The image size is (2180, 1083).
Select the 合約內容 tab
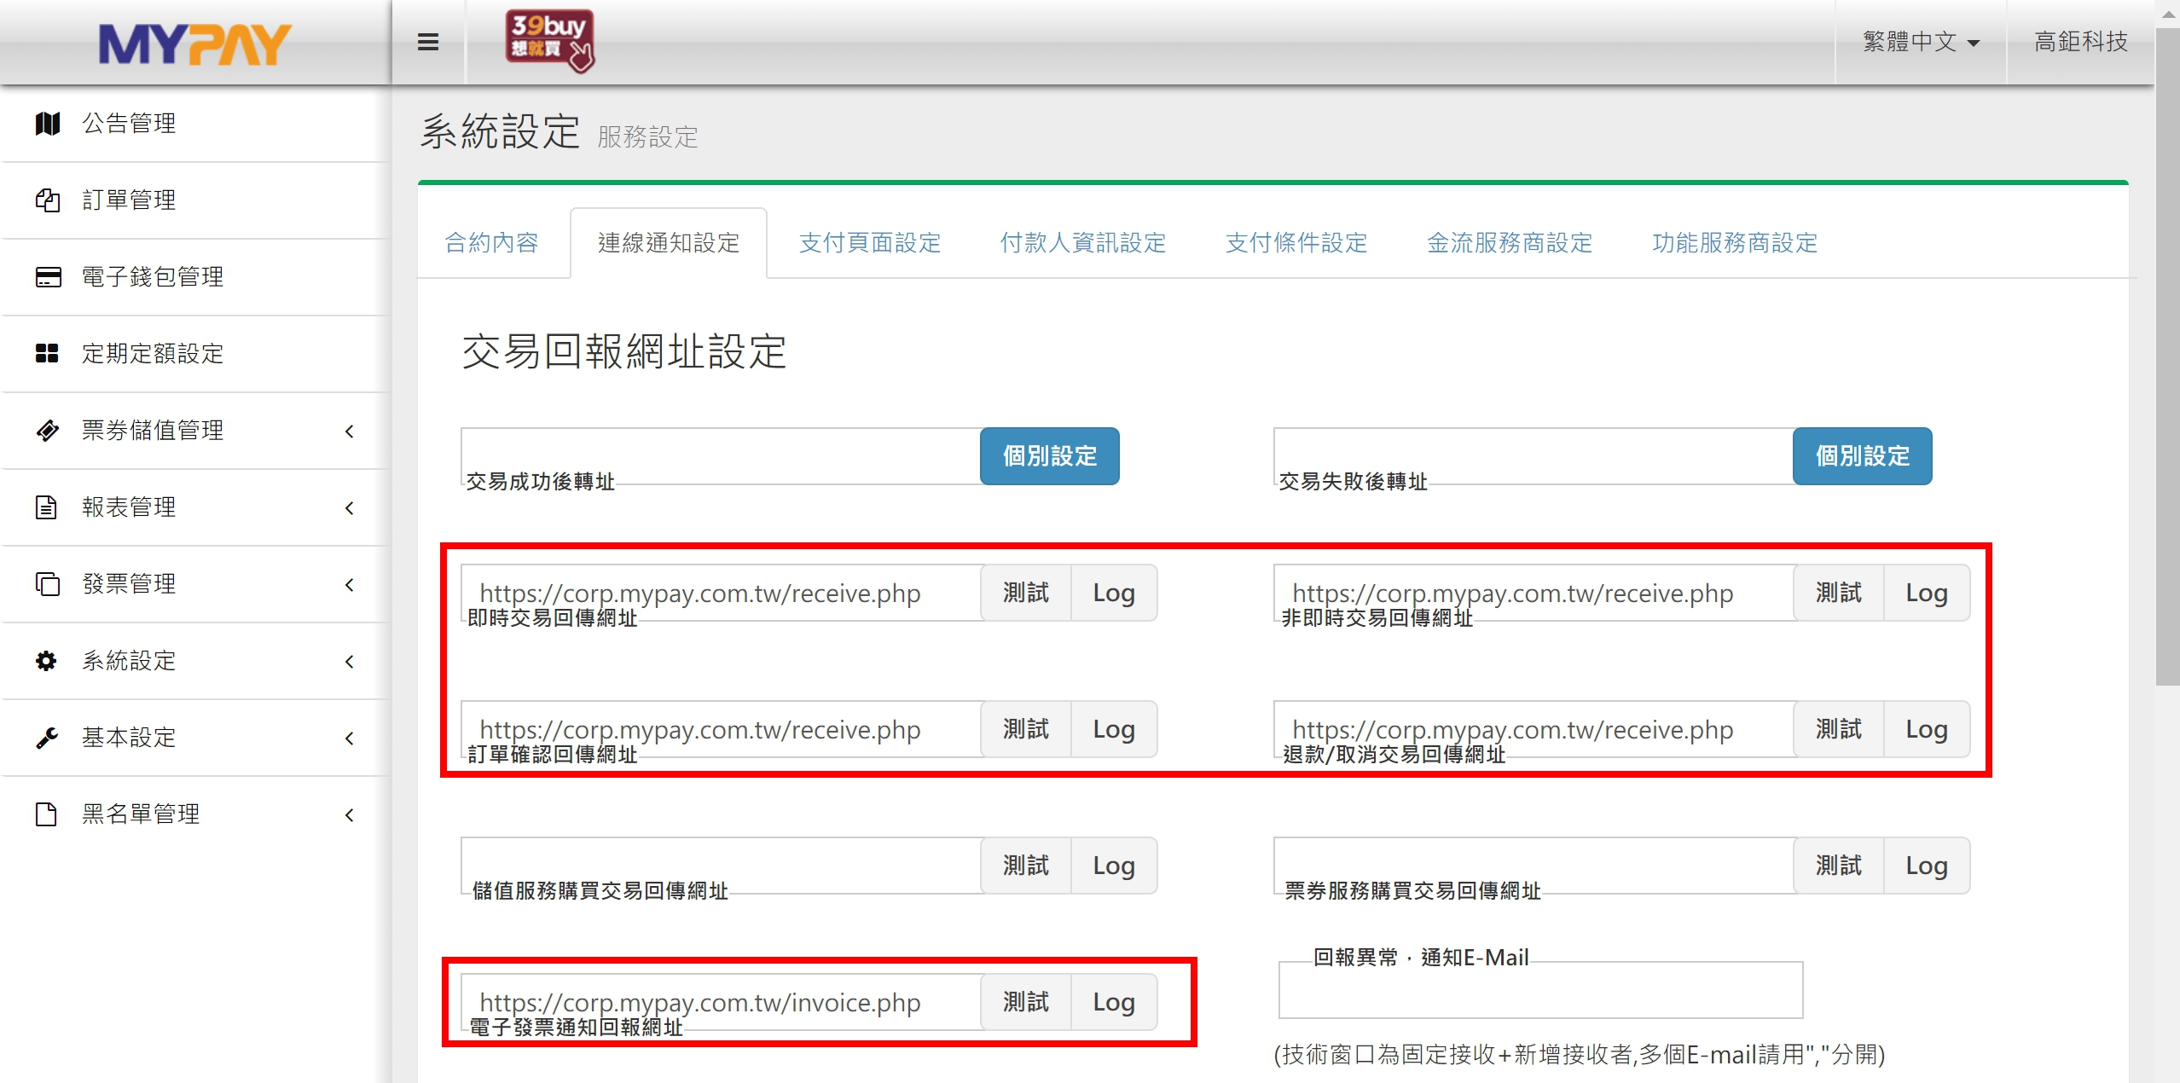(x=492, y=243)
